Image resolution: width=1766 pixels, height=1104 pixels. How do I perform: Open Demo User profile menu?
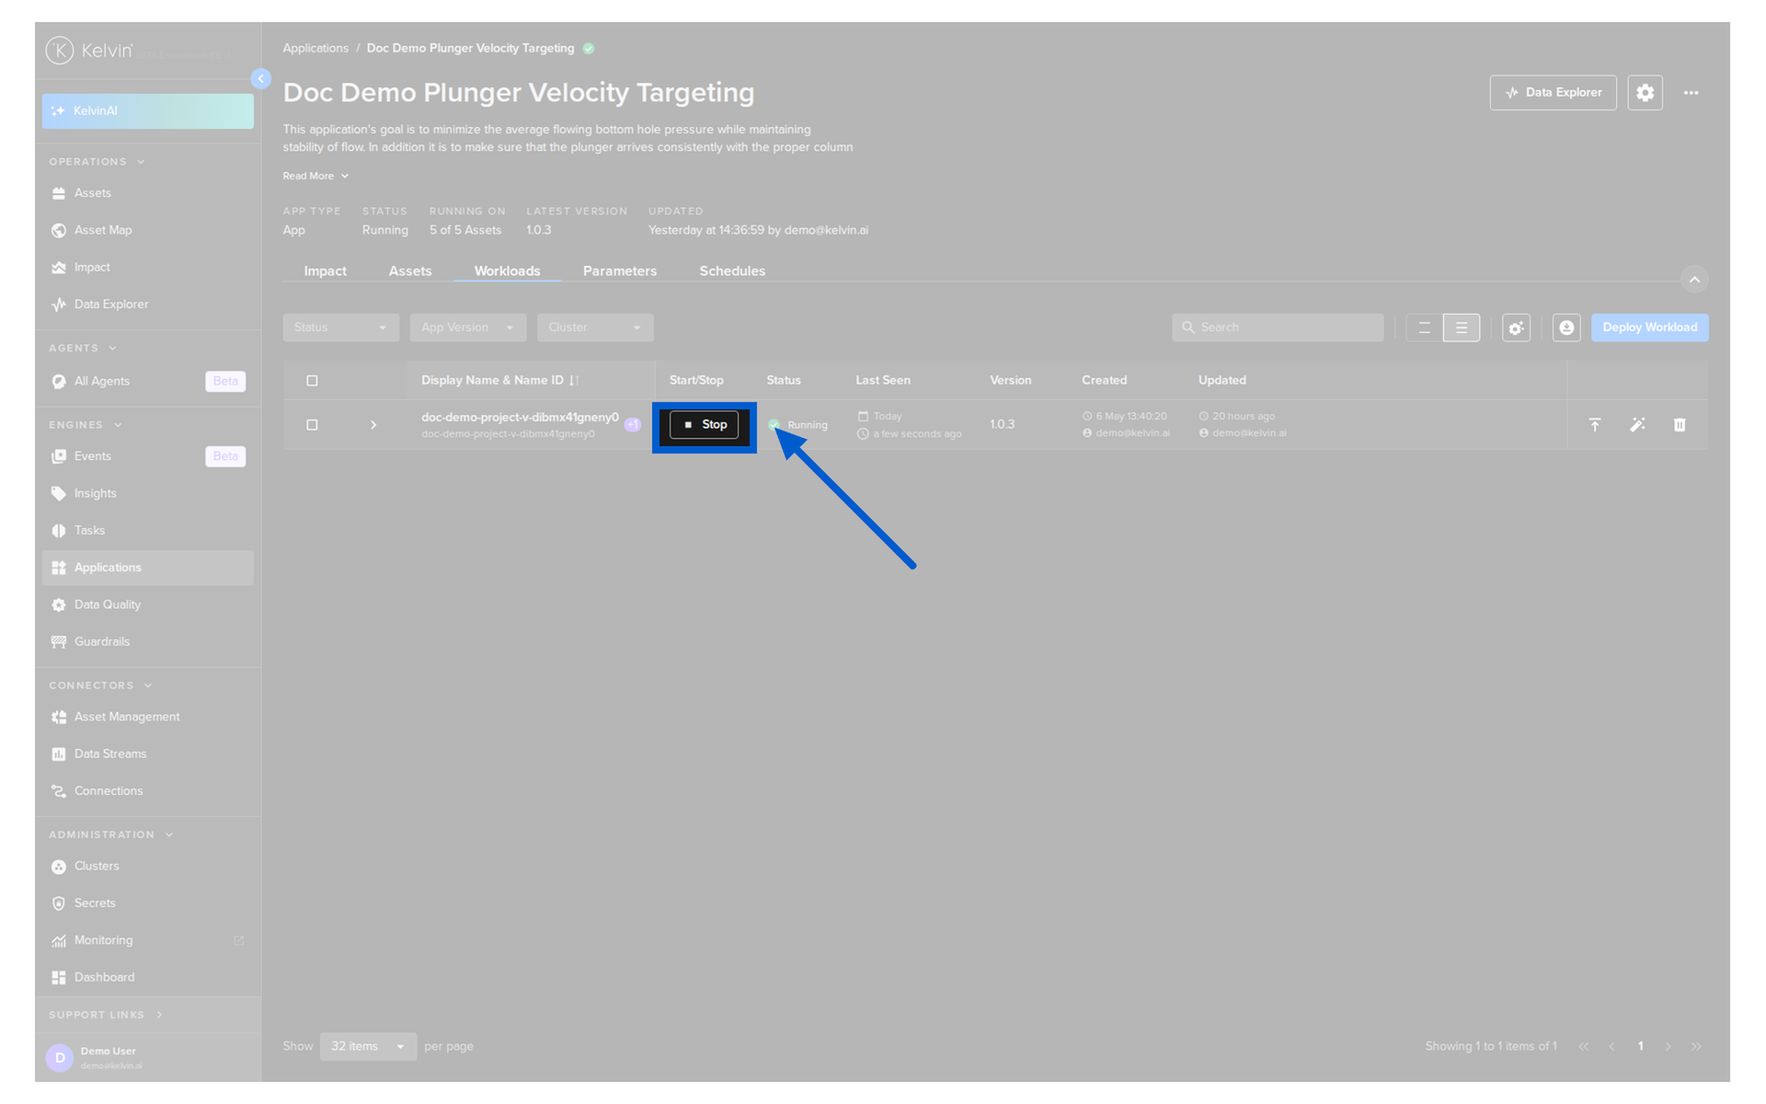click(147, 1058)
